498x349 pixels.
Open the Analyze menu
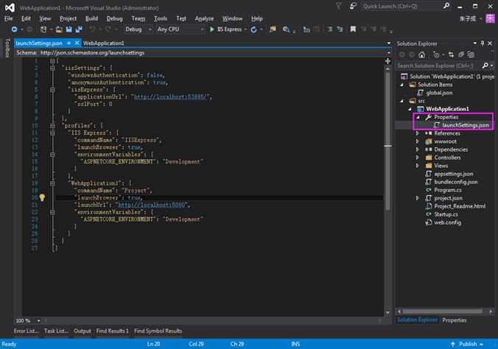tap(204, 18)
